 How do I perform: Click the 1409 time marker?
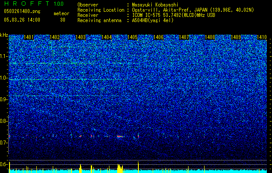pos(236,37)
